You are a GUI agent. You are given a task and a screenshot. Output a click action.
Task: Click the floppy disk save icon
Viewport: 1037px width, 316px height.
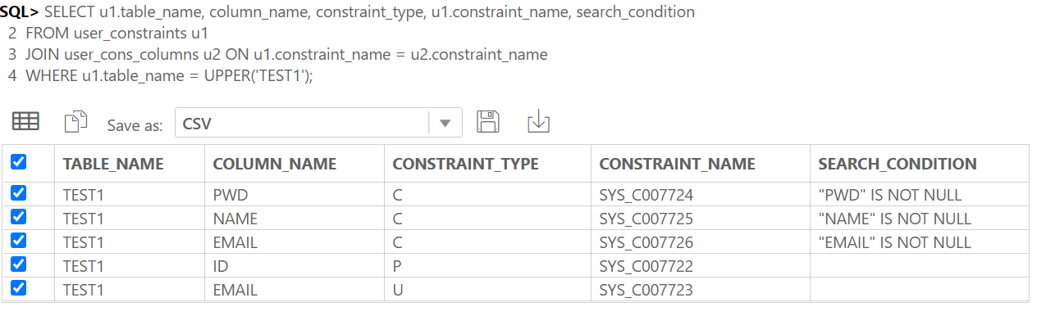point(488,122)
